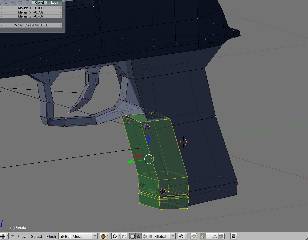Open the Edit Mode selector
308x240 pixels.
[x=78, y=236]
